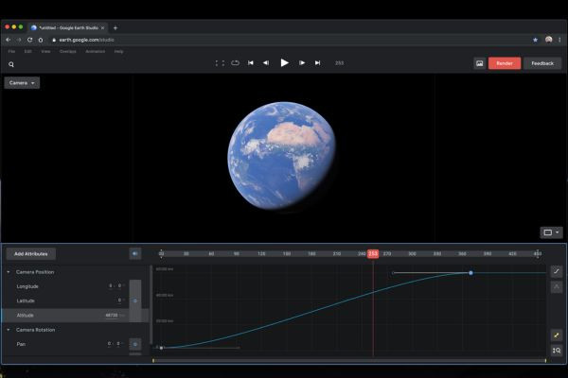Start playback with the Play button
Viewport: 568px width, 378px height.
click(284, 63)
